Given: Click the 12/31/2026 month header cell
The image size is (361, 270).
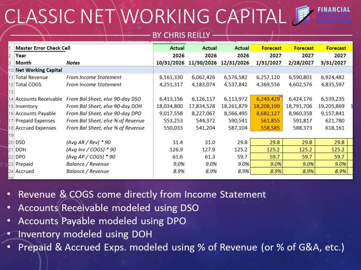Looking at the screenshot, I should pos(235,63).
